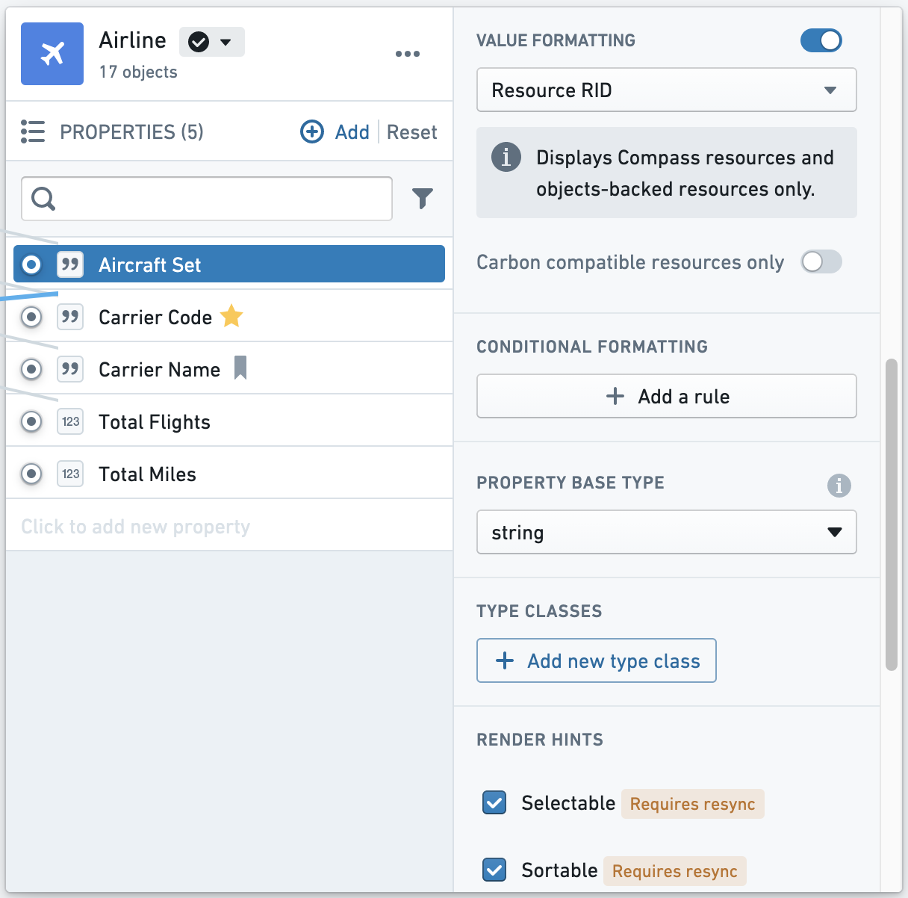Click the gold star on Carrier Code
The height and width of the screenshot is (898, 908).
pos(231,316)
